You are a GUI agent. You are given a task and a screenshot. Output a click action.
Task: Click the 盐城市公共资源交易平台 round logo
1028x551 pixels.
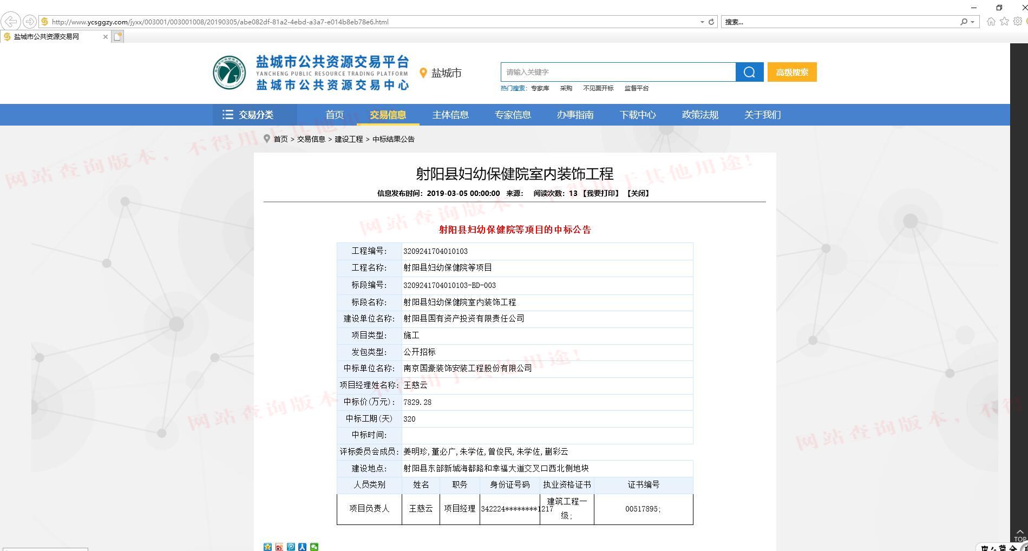pos(229,73)
